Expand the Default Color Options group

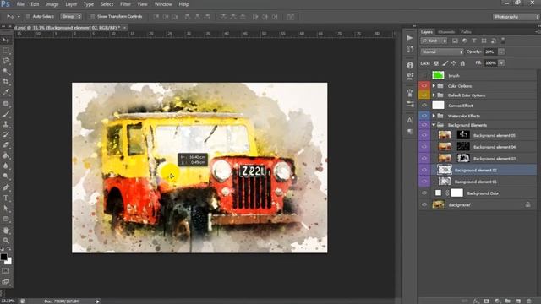[434, 95]
